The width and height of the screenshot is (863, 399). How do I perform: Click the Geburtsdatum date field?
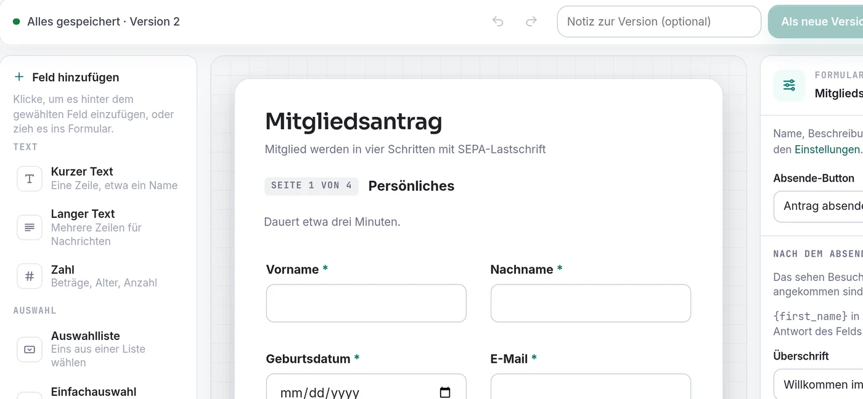366,387
